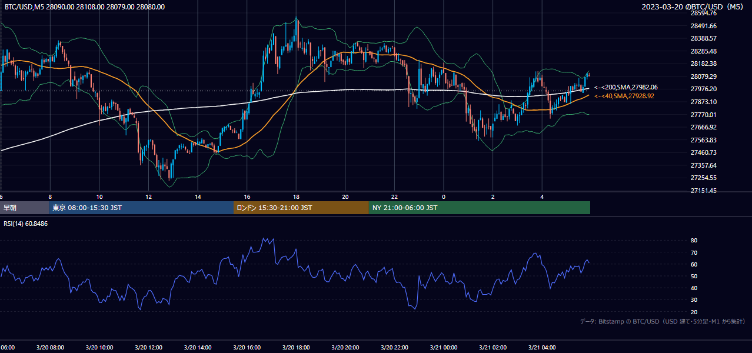Select the 3/20 08:00 bottom time label

(50, 348)
